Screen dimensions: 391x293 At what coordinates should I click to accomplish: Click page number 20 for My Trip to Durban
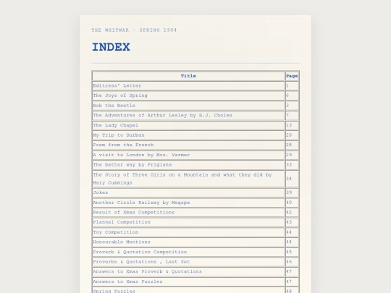point(292,135)
